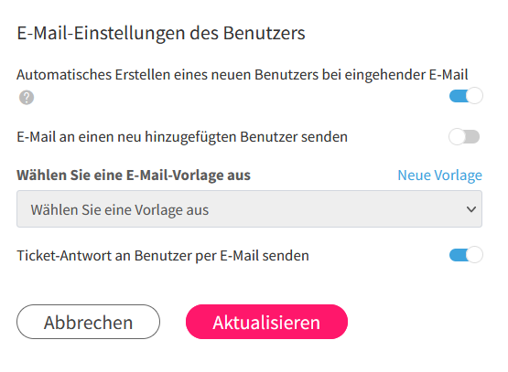The height and width of the screenshot is (372, 508).
Task: Click the bold Wählen Sie eine E-Mail-Vorlage label
Action: click(x=134, y=175)
